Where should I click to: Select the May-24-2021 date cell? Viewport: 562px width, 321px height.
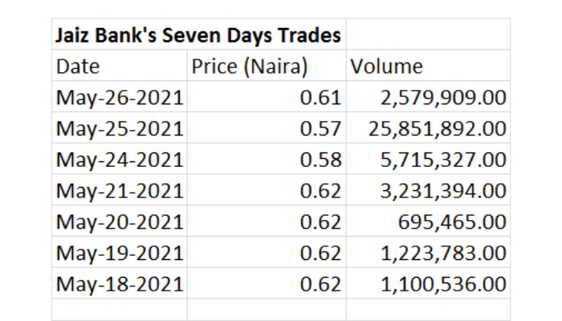pos(119,160)
